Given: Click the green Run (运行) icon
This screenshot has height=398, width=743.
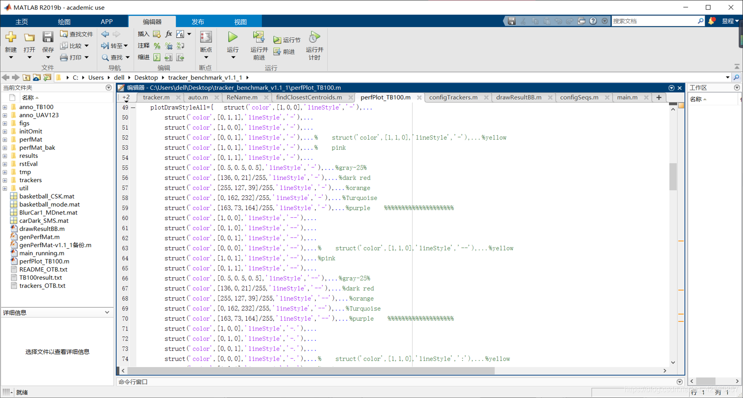Looking at the screenshot, I should point(233,37).
